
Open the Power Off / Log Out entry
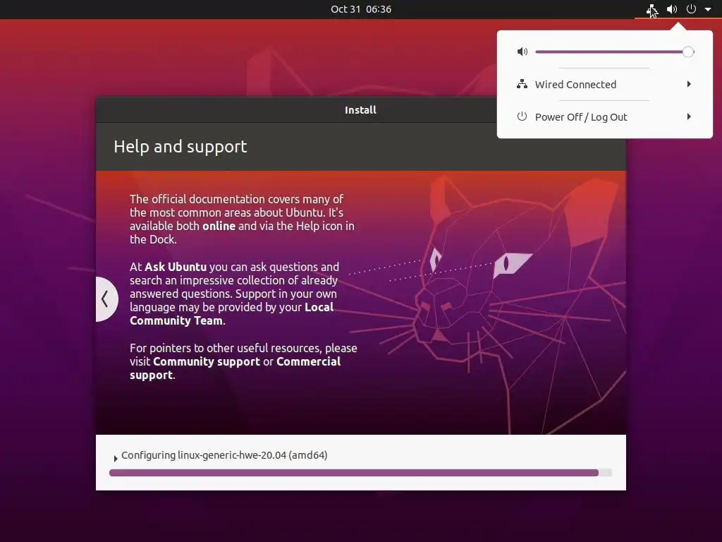coord(604,117)
